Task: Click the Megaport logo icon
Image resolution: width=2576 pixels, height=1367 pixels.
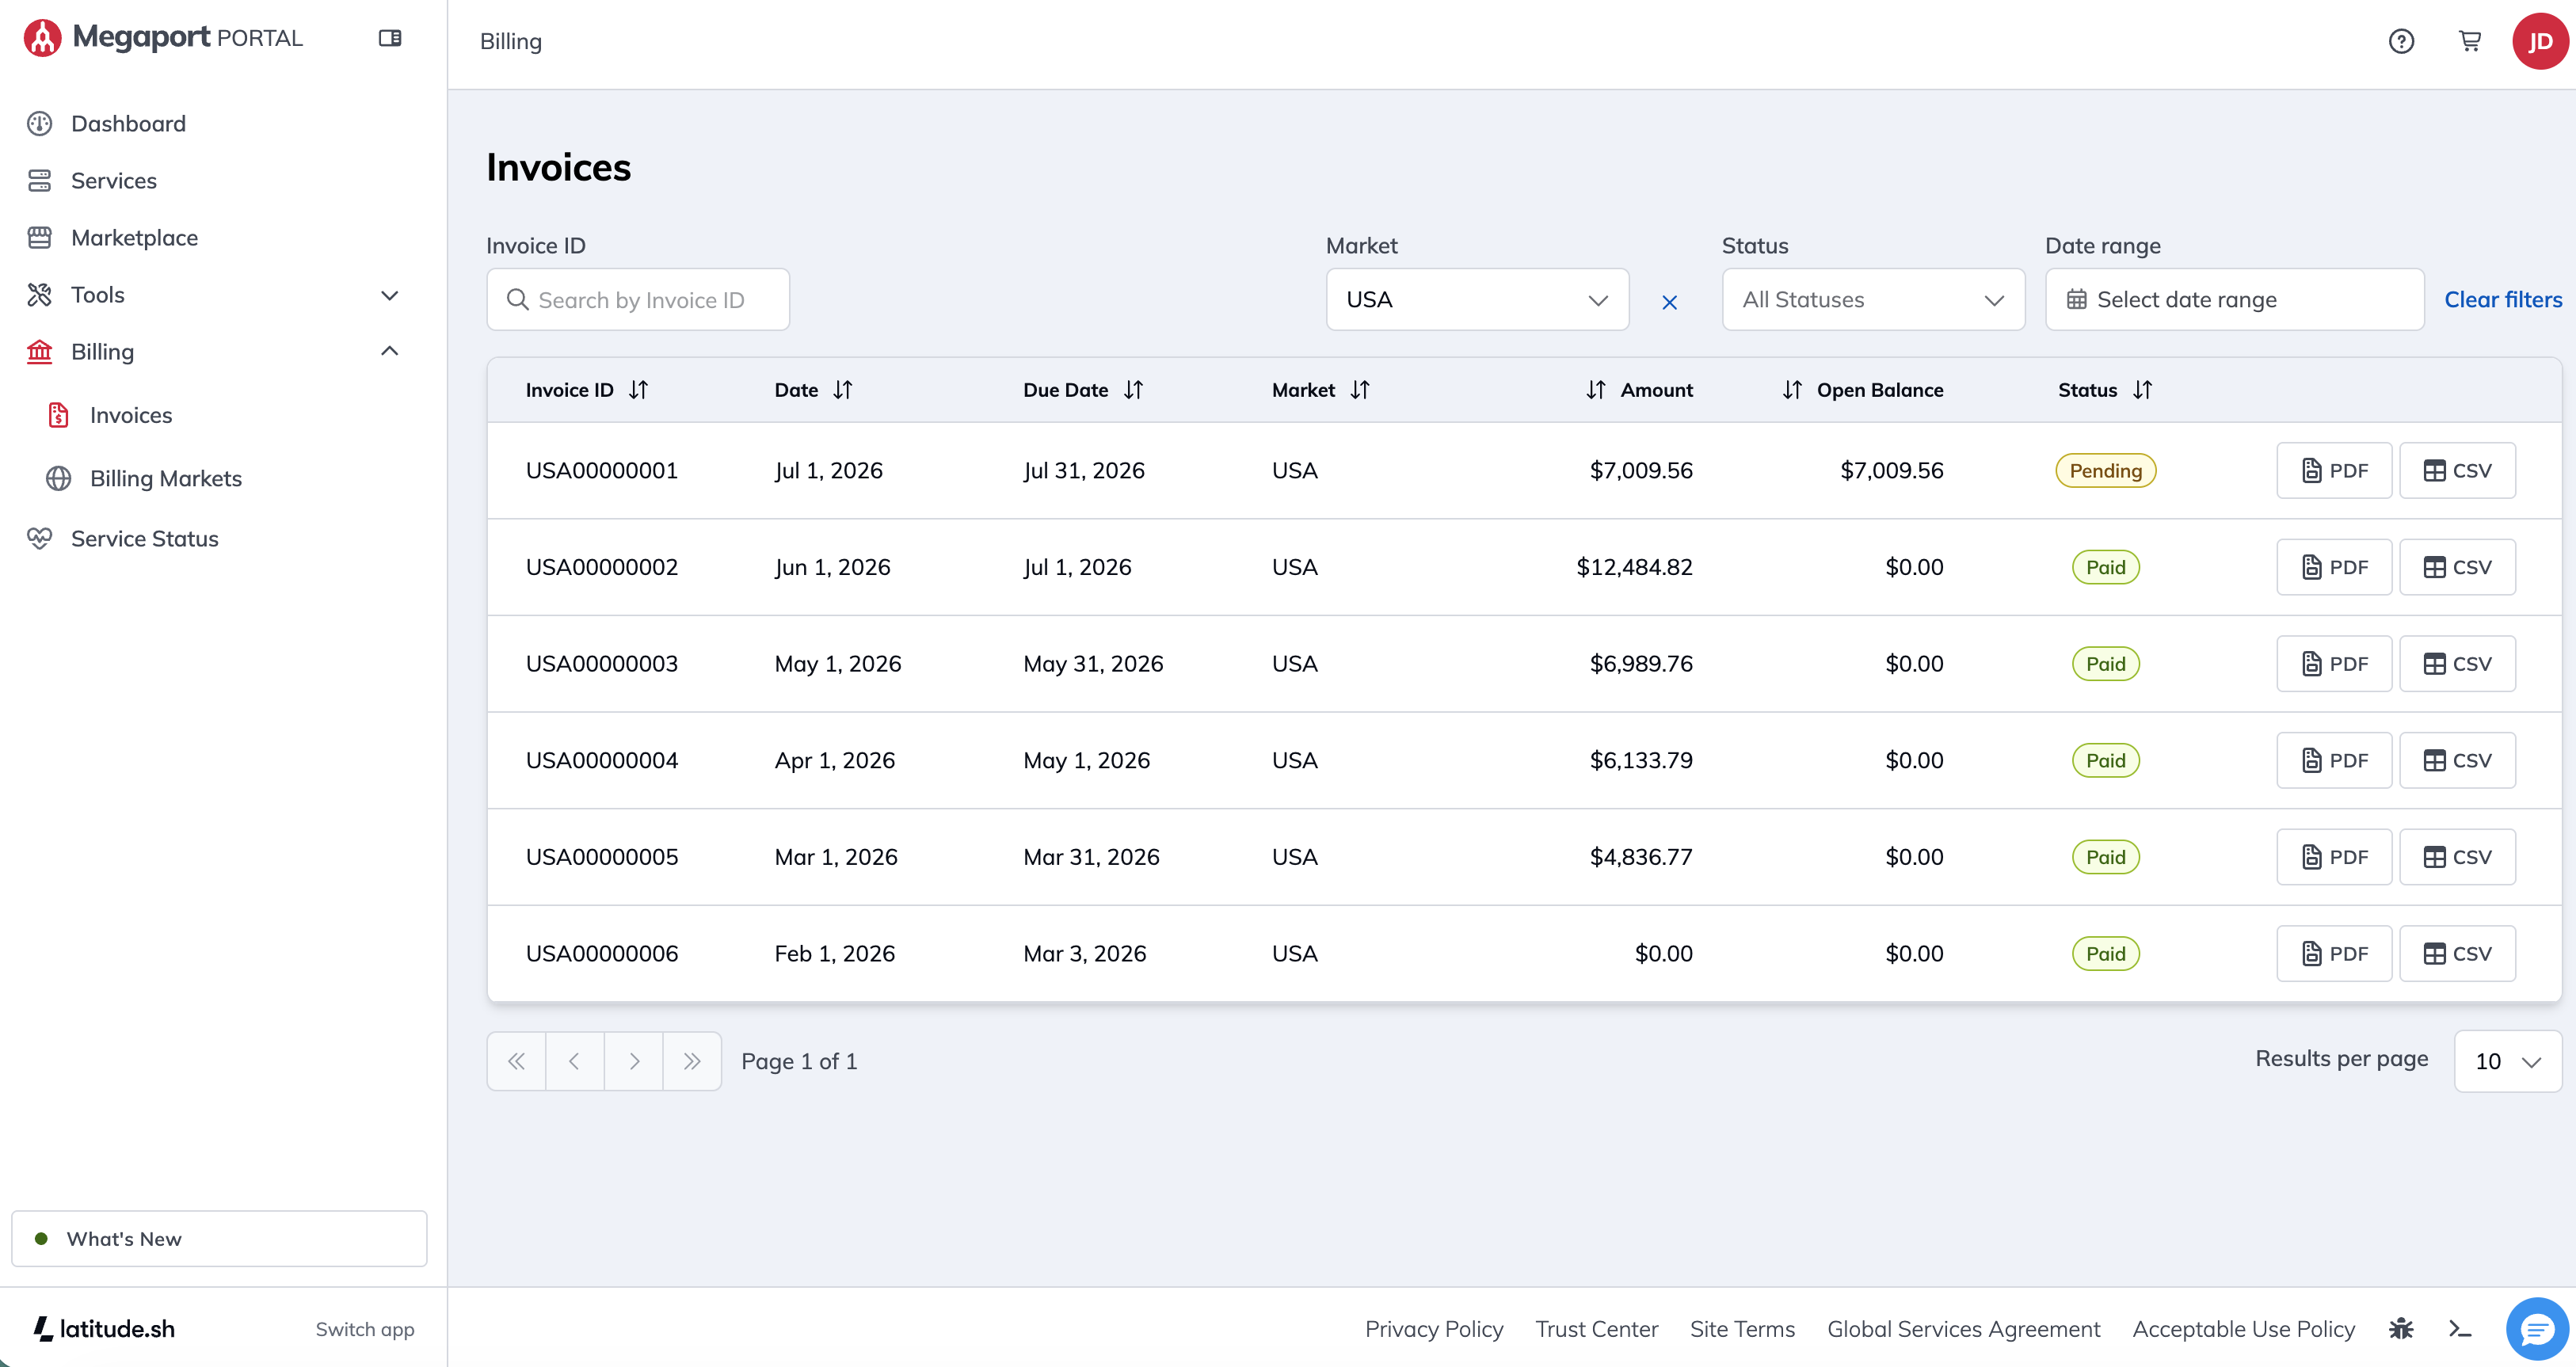Action: (42, 38)
